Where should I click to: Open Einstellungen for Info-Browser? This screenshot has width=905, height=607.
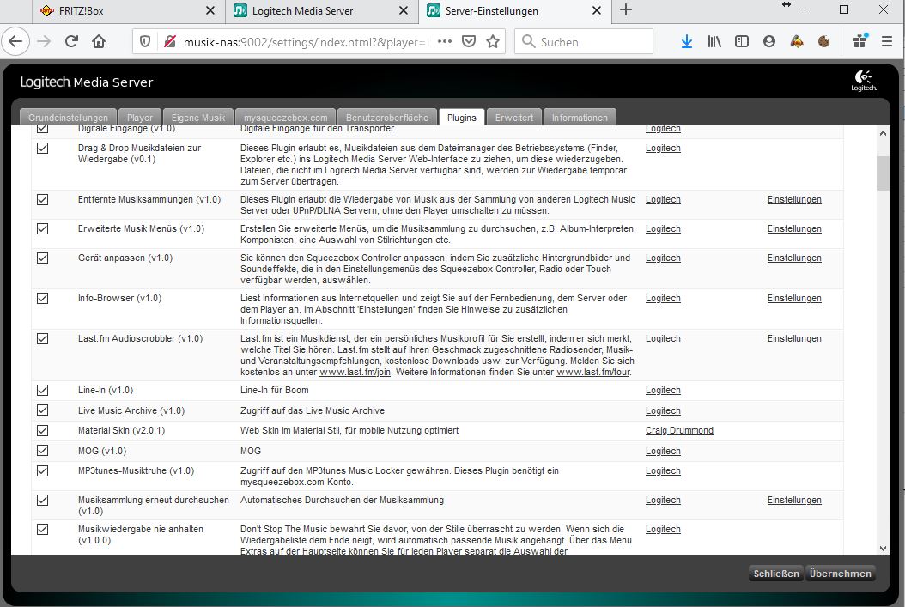794,298
